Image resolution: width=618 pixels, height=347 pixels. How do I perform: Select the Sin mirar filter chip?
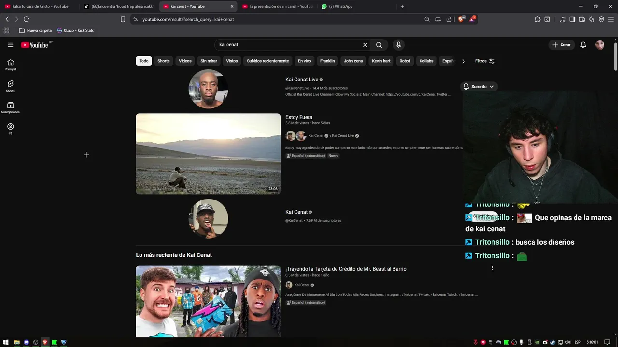(x=209, y=61)
